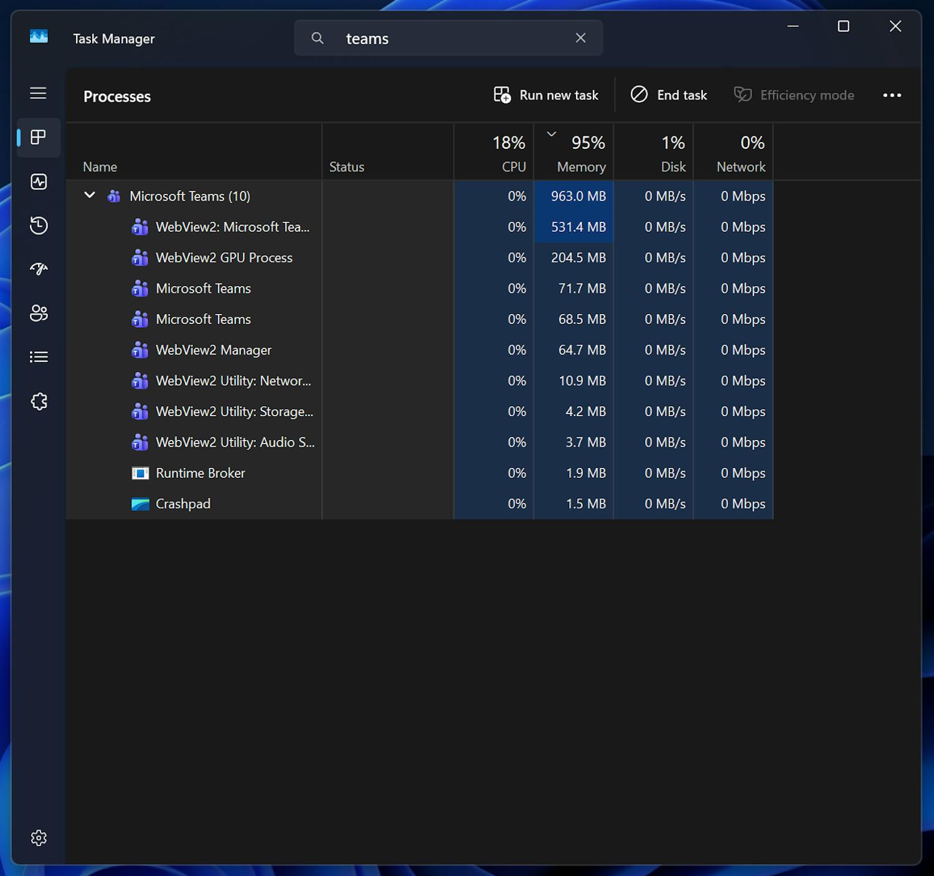Viewport: 934px width, 876px height.
Task: Open the Users section in sidebar
Action: 38,313
